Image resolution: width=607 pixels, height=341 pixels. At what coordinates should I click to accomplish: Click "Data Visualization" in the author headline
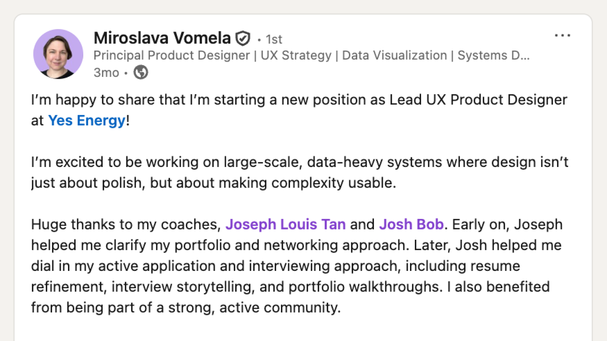pos(394,55)
